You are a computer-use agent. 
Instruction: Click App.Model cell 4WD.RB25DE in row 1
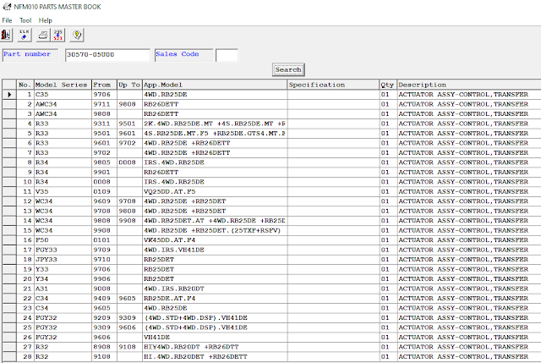[x=215, y=94]
